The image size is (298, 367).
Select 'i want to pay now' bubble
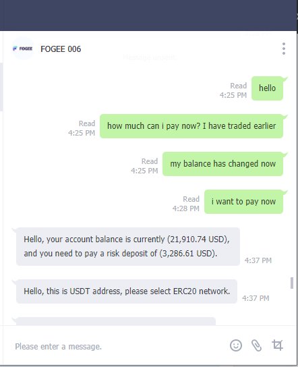pyautogui.click(x=243, y=202)
